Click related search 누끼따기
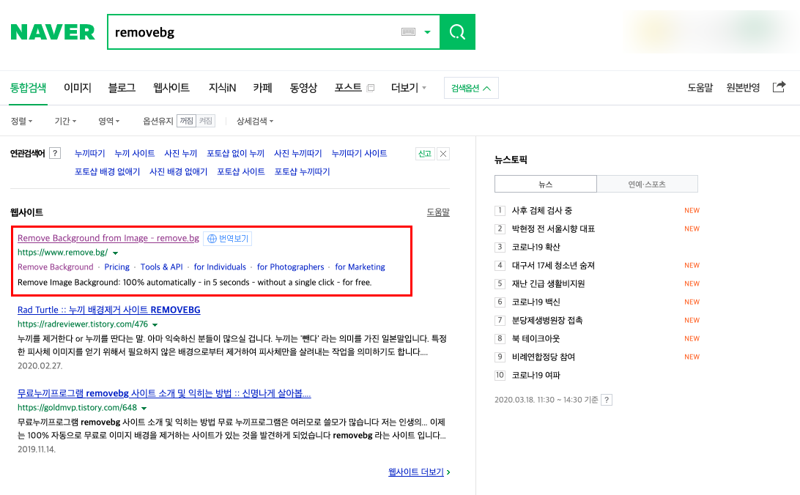Image resolution: width=800 pixels, height=495 pixels. [x=90, y=154]
